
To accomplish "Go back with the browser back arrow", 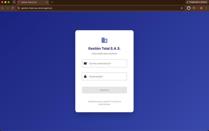I will (3, 8).
